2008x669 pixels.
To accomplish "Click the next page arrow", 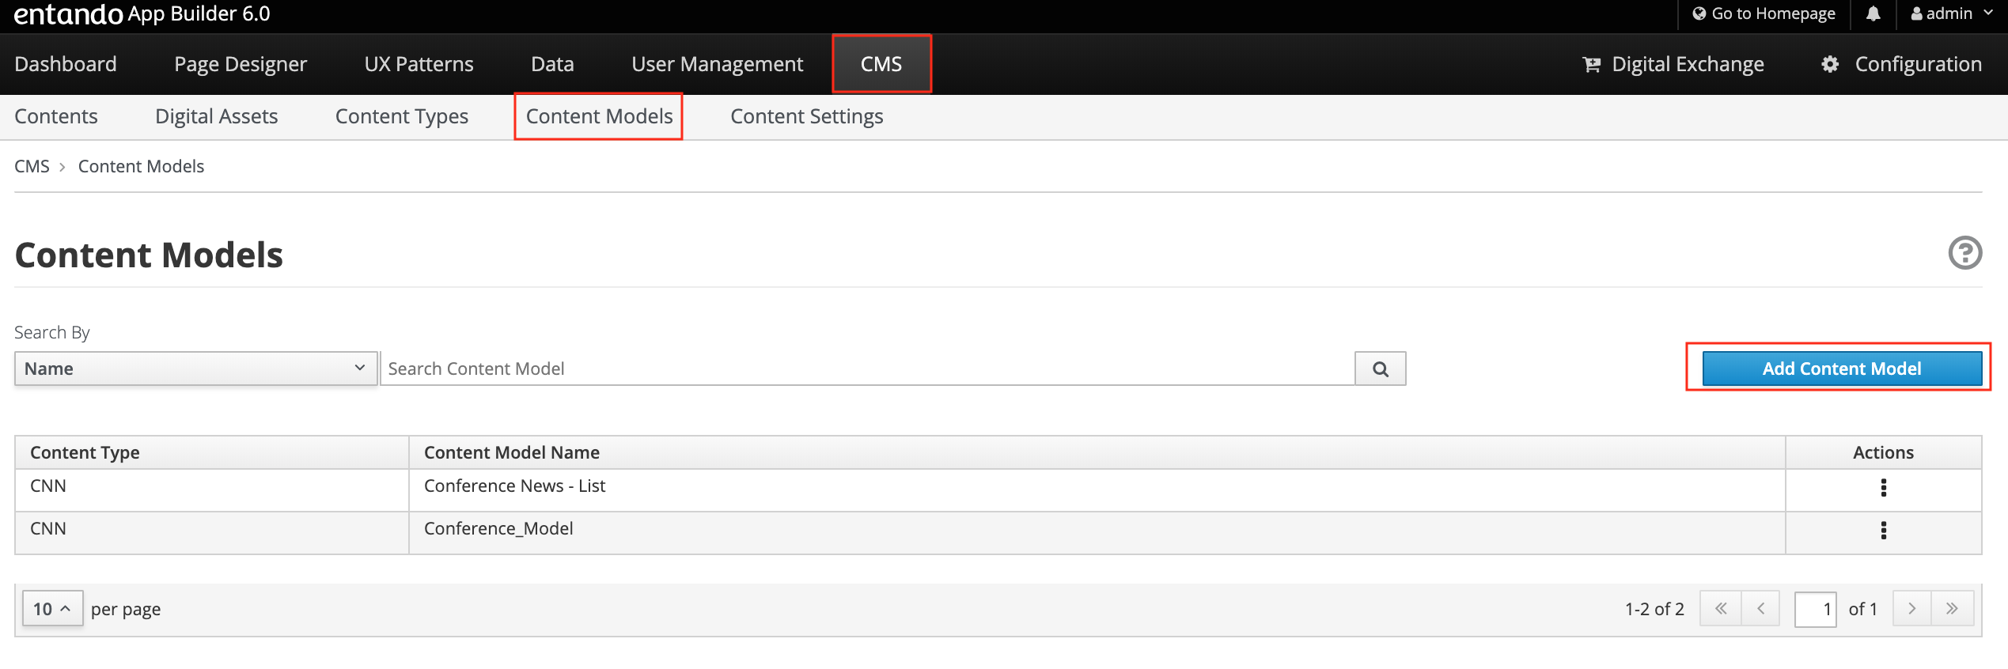I will tap(1911, 609).
